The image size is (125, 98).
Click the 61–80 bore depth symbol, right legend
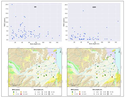tap(101, 94)
